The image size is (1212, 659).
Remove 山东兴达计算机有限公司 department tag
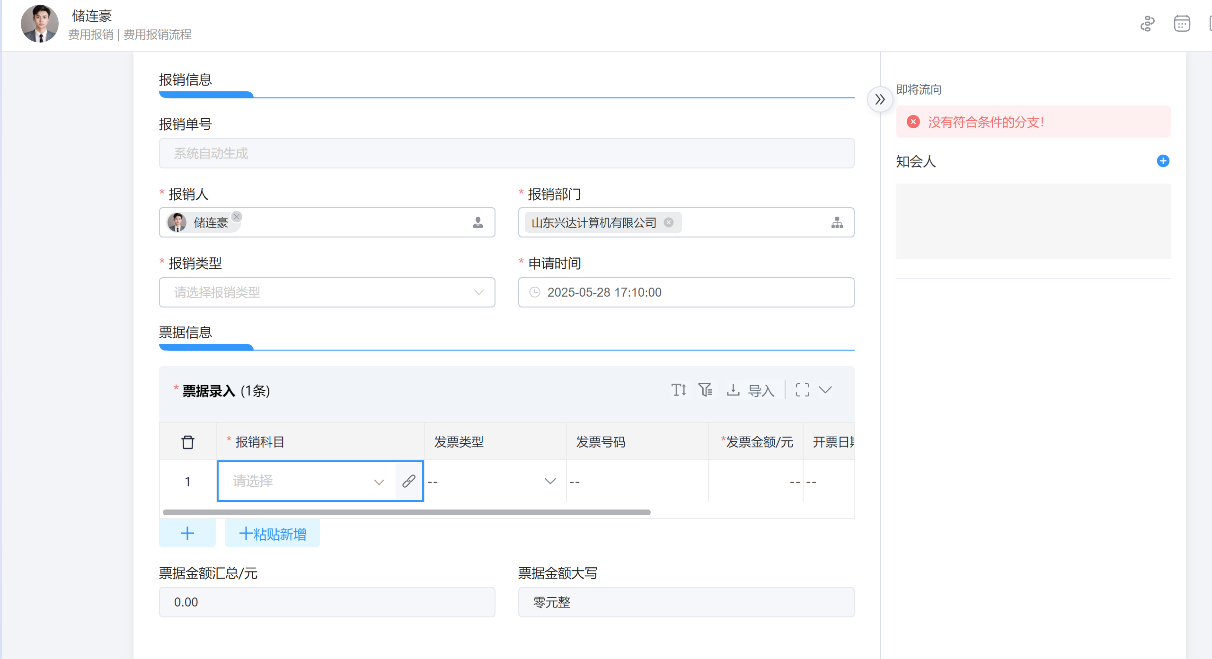(x=668, y=222)
